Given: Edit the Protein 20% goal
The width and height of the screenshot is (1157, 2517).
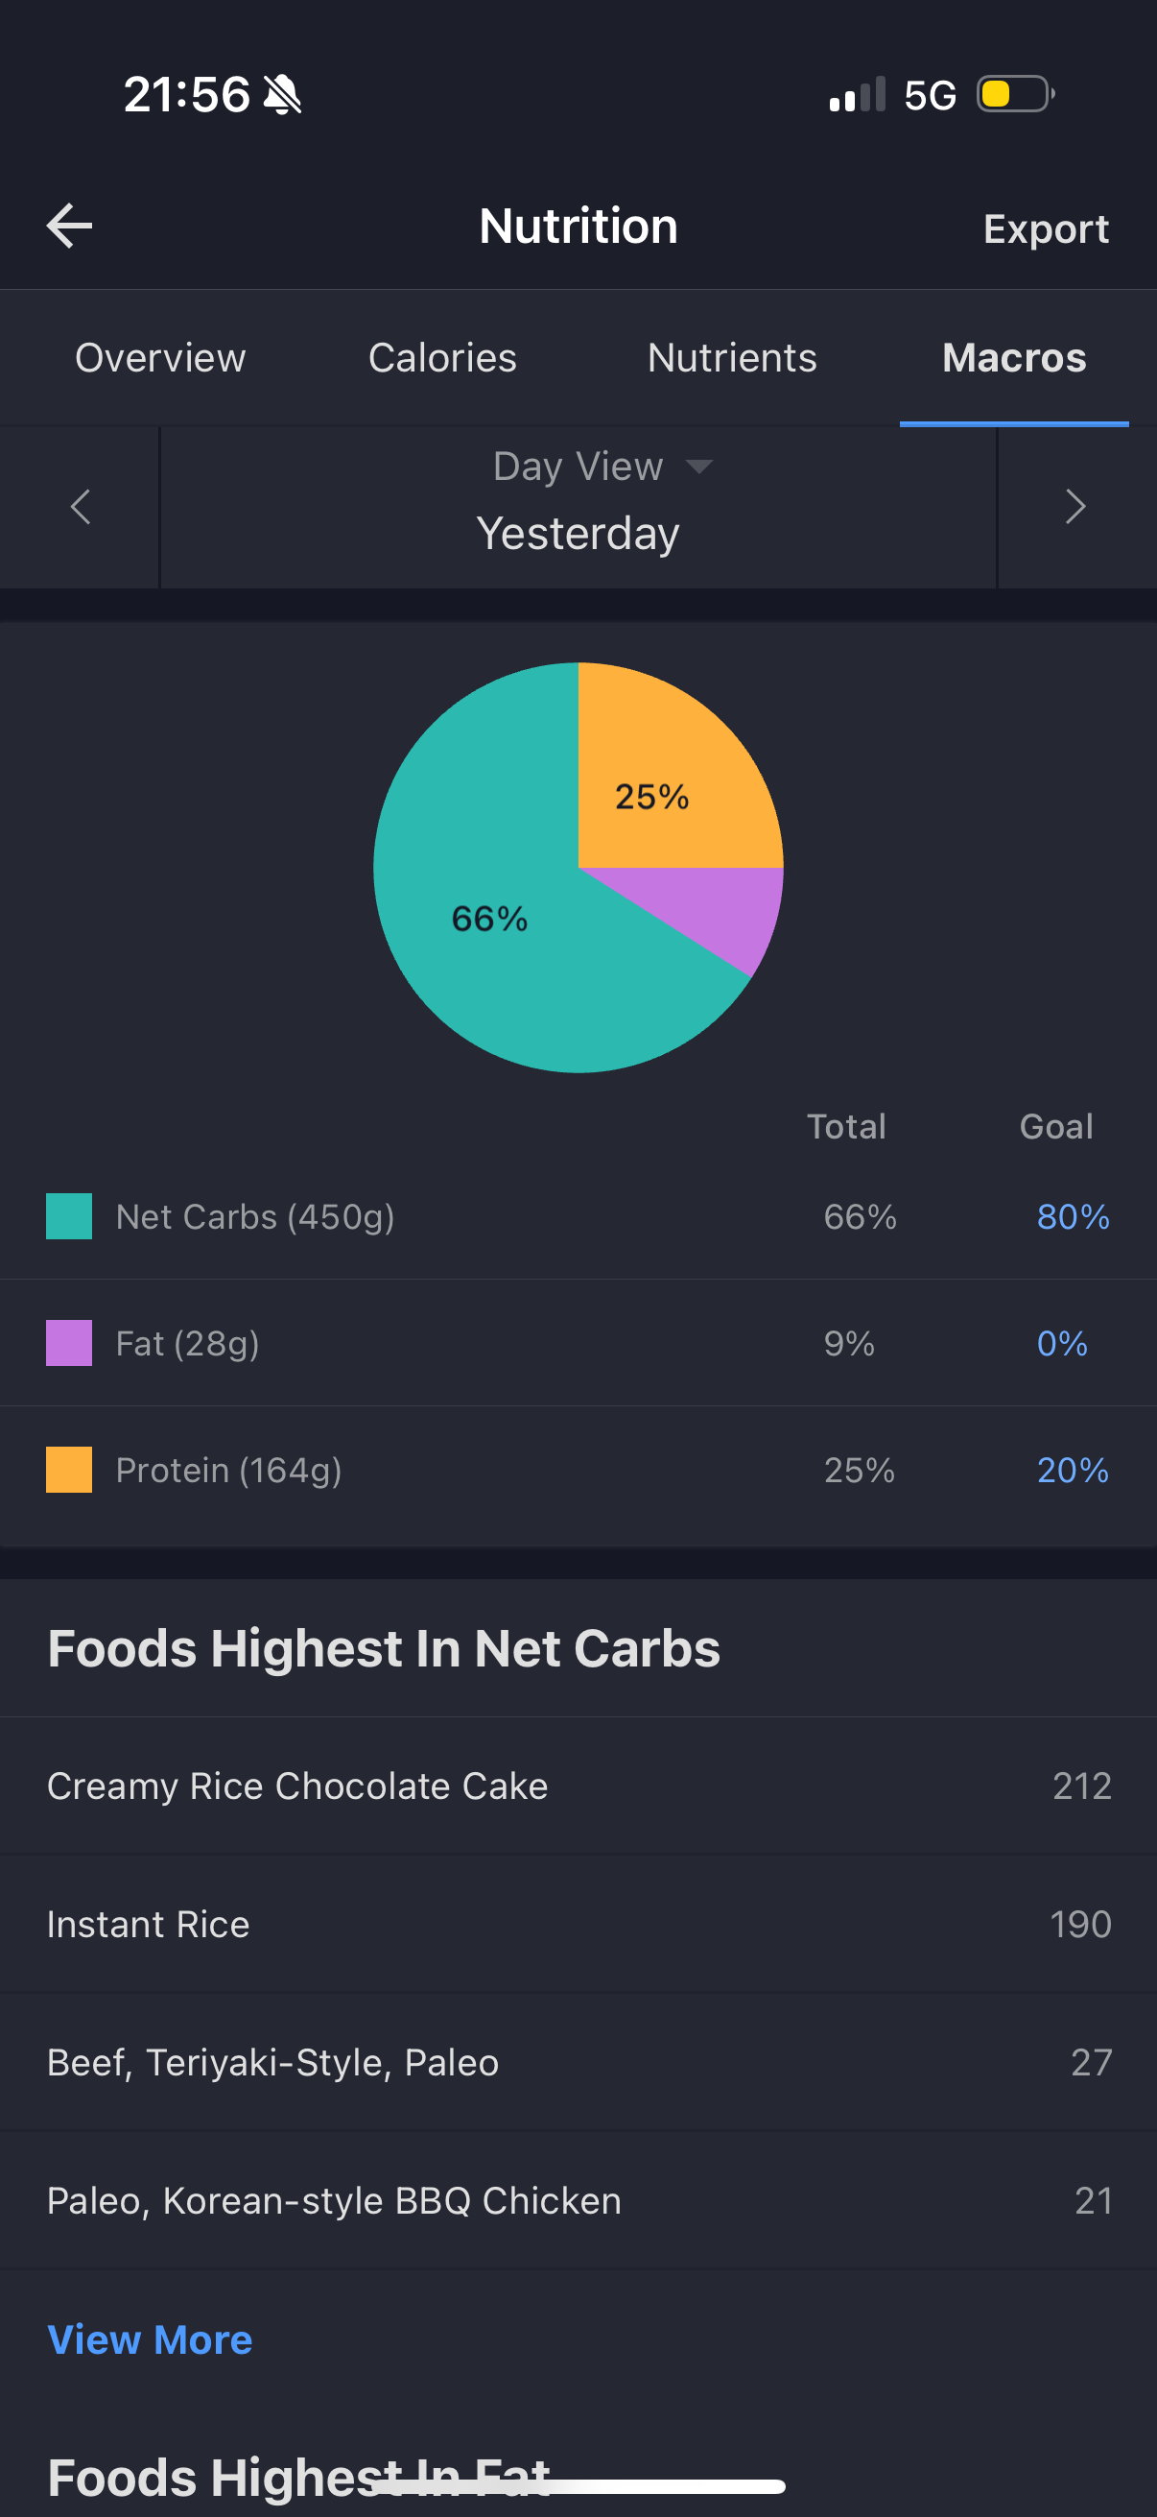Looking at the screenshot, I should [x=1072, y=1470].
